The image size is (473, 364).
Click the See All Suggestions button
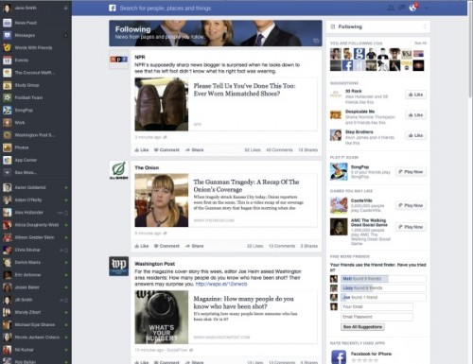[x=362, y=327]
